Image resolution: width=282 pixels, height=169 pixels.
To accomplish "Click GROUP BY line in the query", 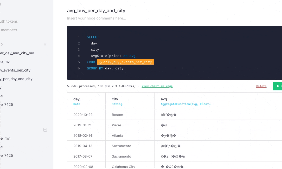I will (x=105, y=68).
